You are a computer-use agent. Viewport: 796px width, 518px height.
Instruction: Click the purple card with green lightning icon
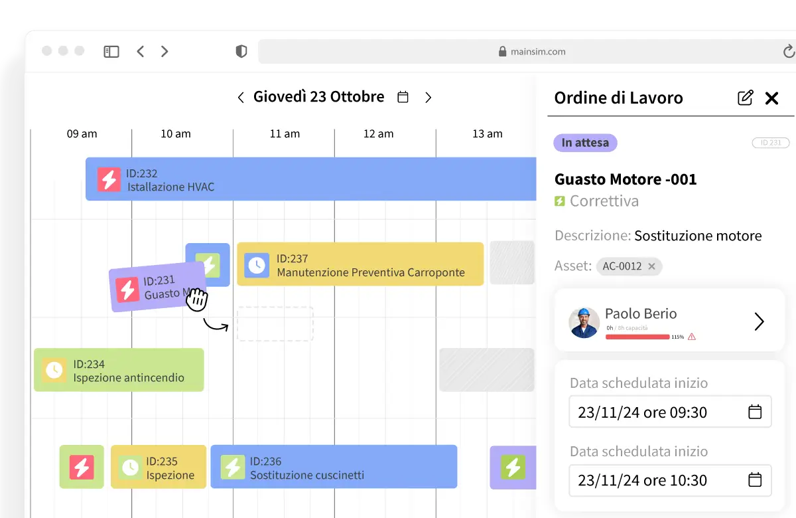513,467
